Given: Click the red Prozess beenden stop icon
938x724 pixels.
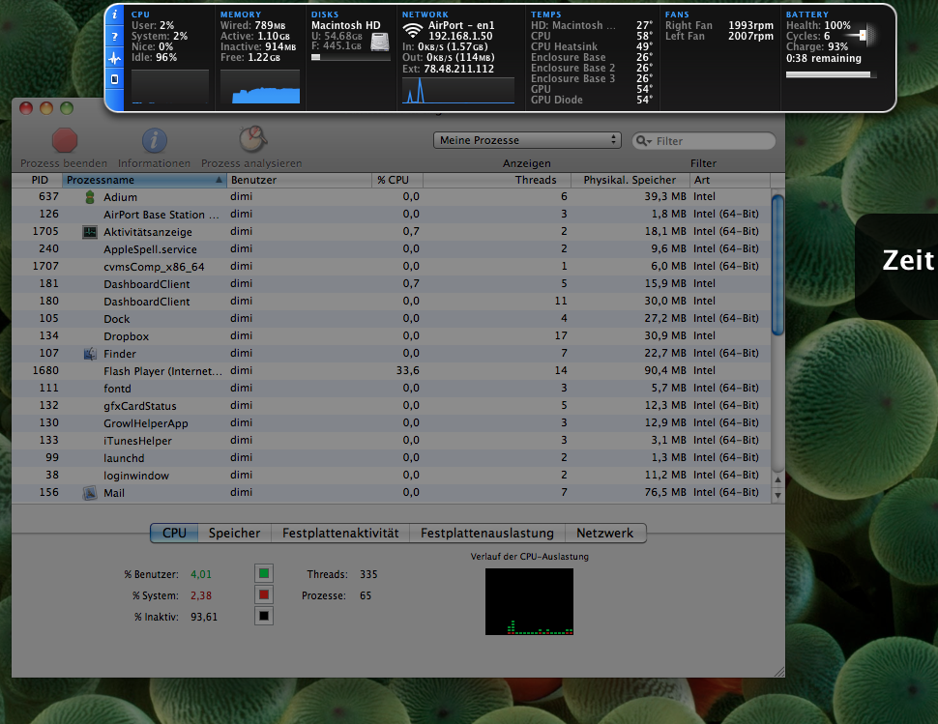Looking at the screenshot, I should coord(65,140).
